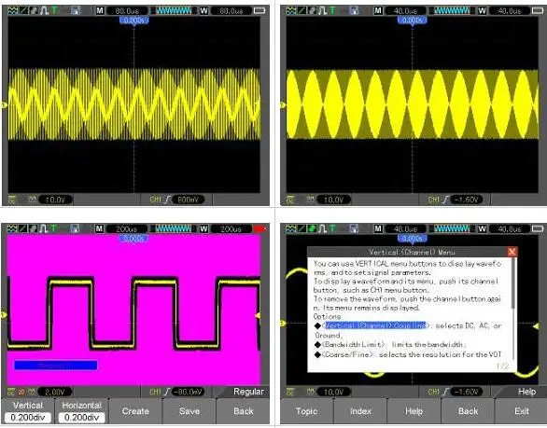Click the battery icon in the Help panel
Image resolution: width=547 pixels, height=428 pixels.
[x=538, y=228]
